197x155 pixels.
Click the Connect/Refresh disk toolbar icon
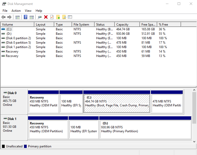point(40,17)
